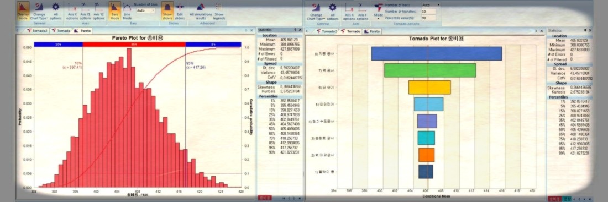Expand the Number of bins dropdown
This screenshot has height=202, width=608.
[145, 10]
